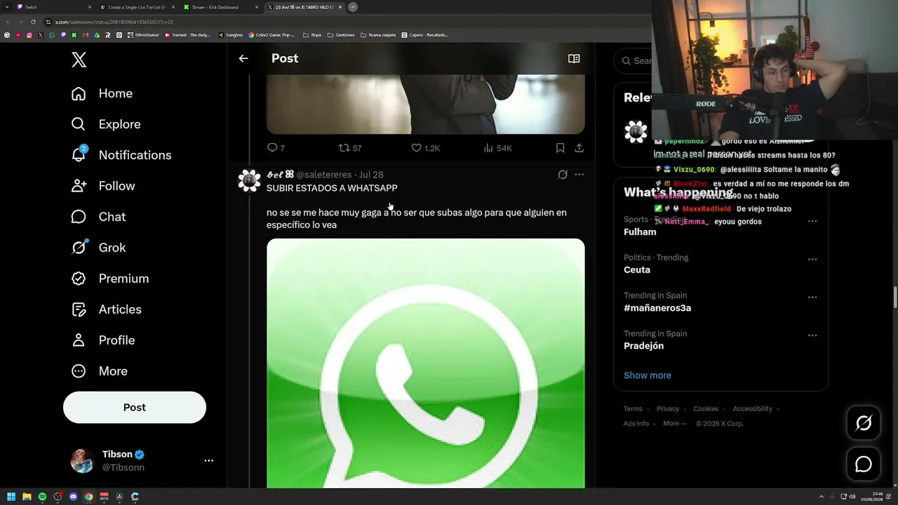The width and height of the screenshot is (898, 505).
Task: Open the Cookies footer link
Action: point(706,409)
